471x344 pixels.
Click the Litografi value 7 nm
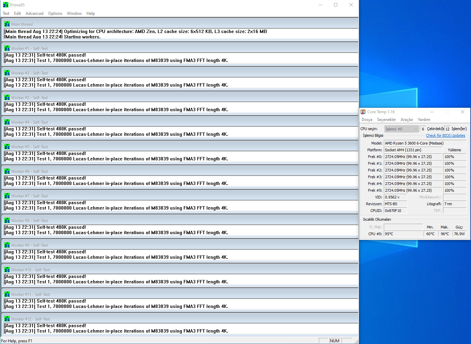coord(455,204)
